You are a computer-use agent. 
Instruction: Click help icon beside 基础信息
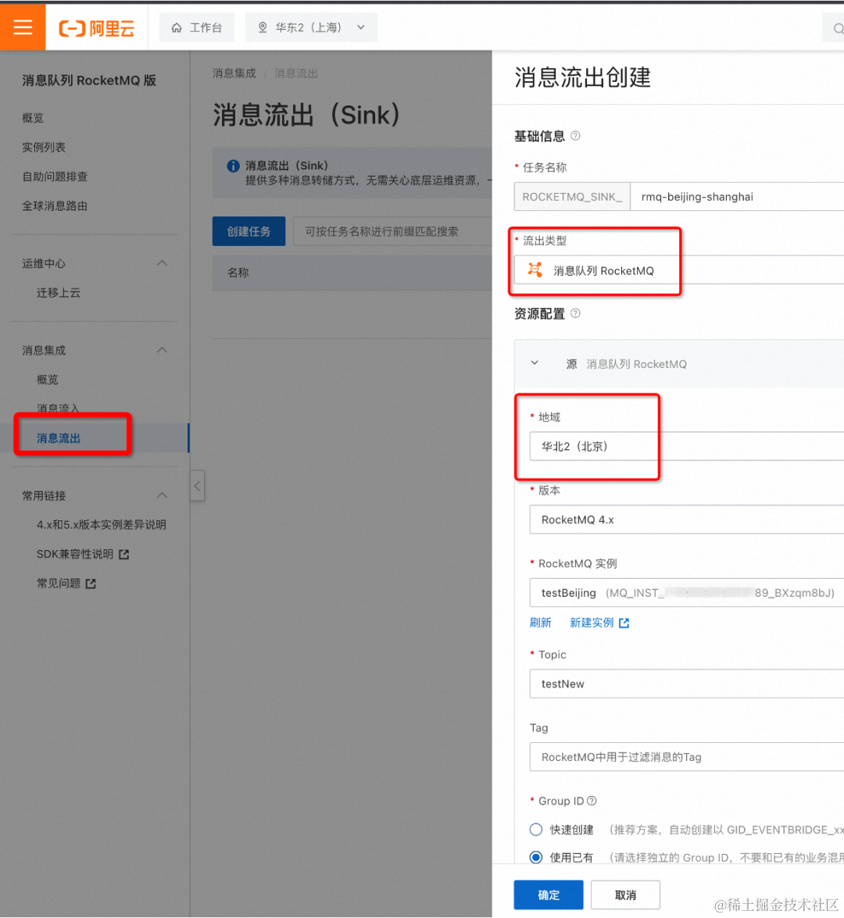click(x=576, y=137)
